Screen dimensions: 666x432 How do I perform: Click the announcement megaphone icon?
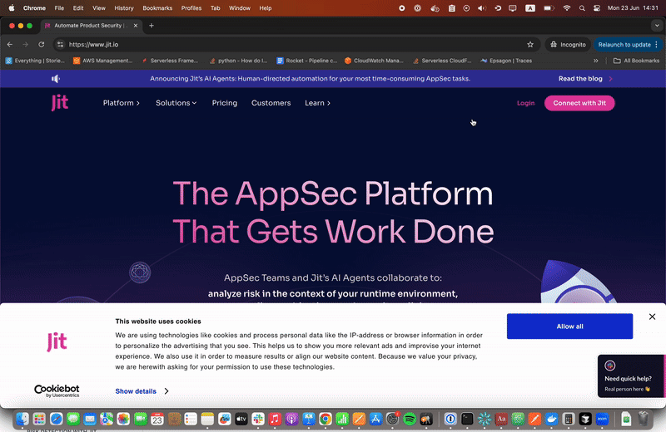pos(56,78)
